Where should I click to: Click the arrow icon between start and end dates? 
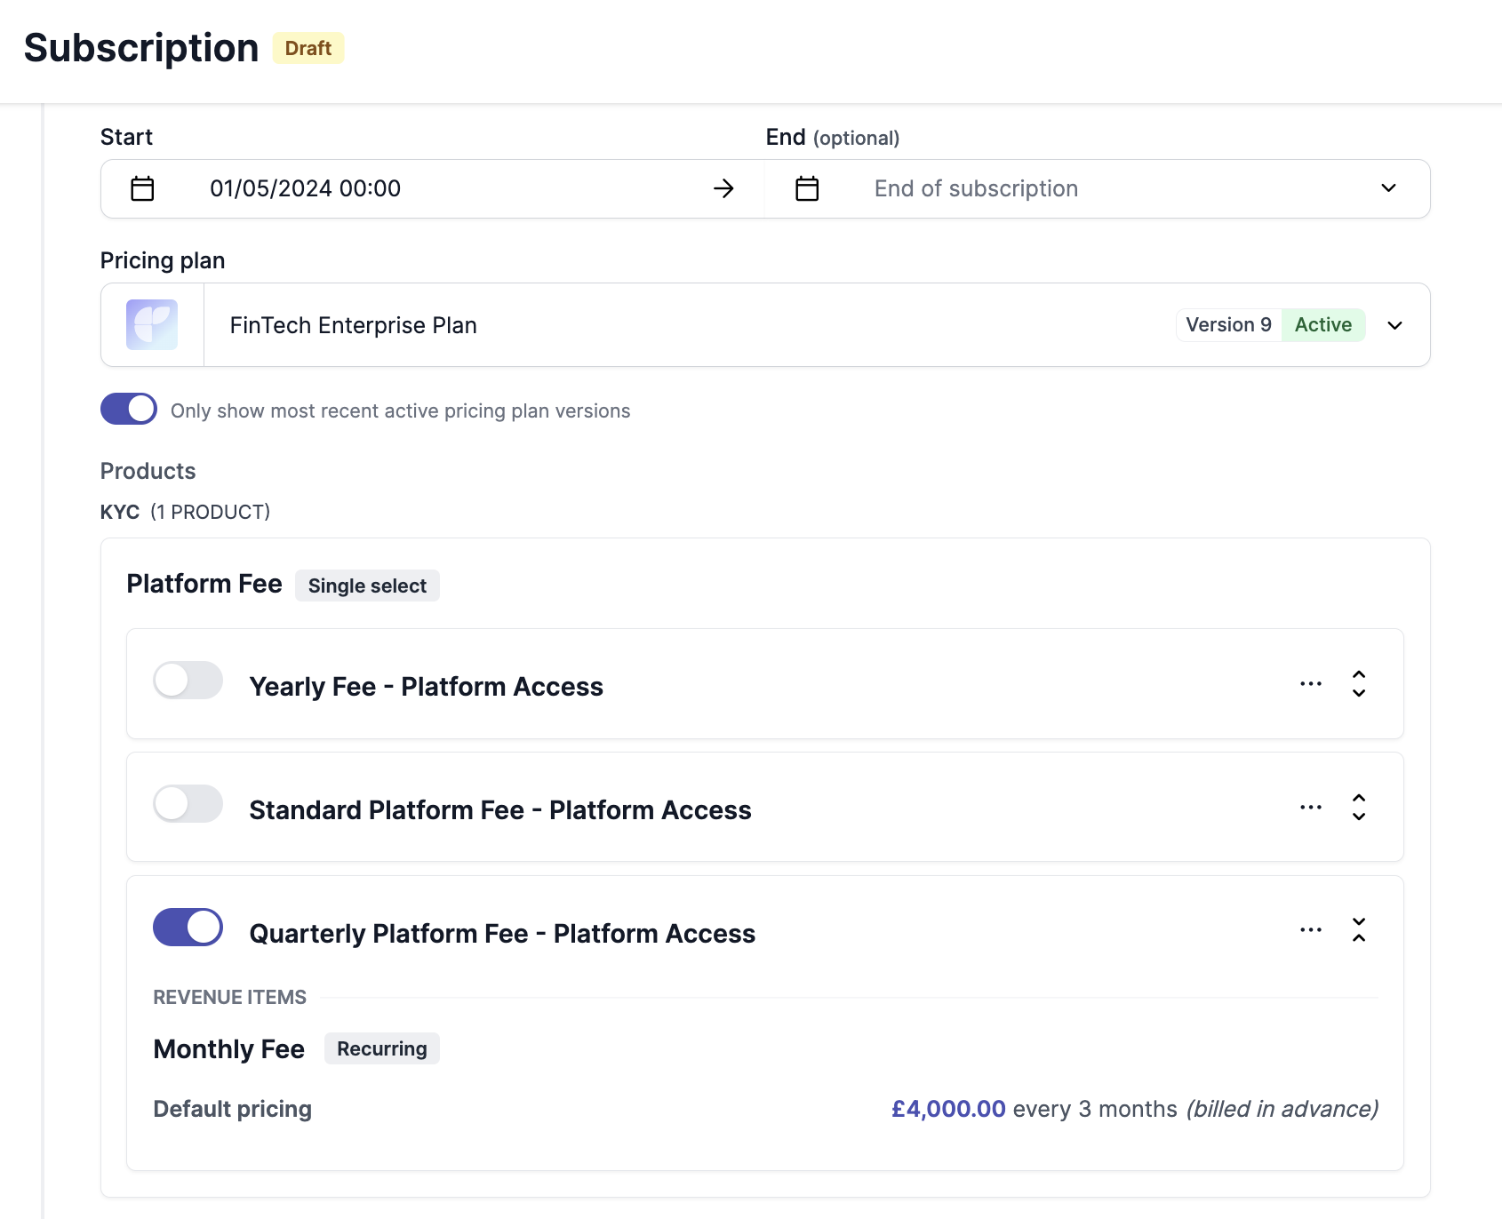724,188
